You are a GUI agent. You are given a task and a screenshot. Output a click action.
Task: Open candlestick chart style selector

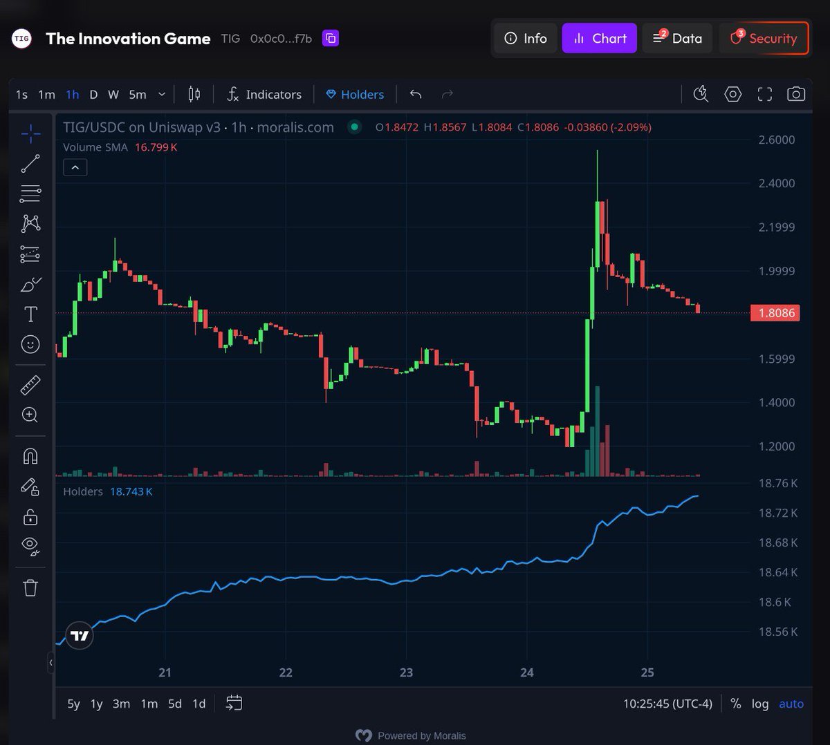tap(194, 94)
